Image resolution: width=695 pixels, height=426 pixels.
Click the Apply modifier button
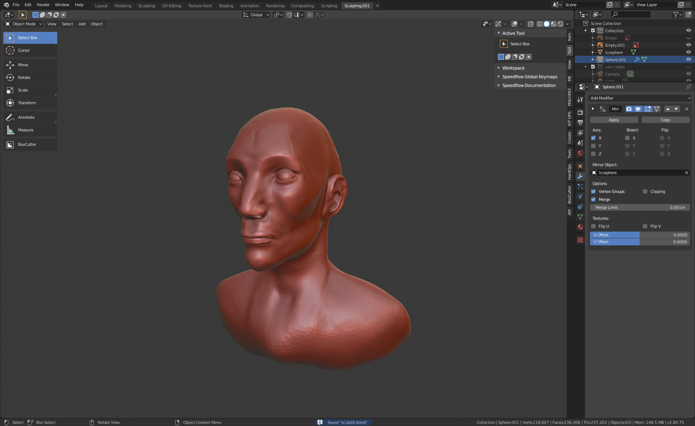point(614,120)
